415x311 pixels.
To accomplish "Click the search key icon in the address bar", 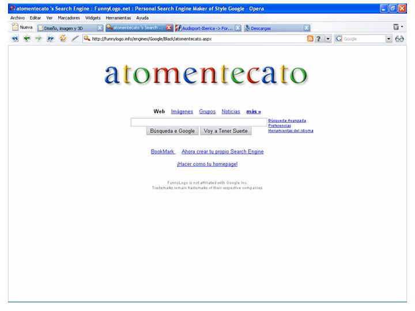I will pyautogui.click(x=87, y=39).
